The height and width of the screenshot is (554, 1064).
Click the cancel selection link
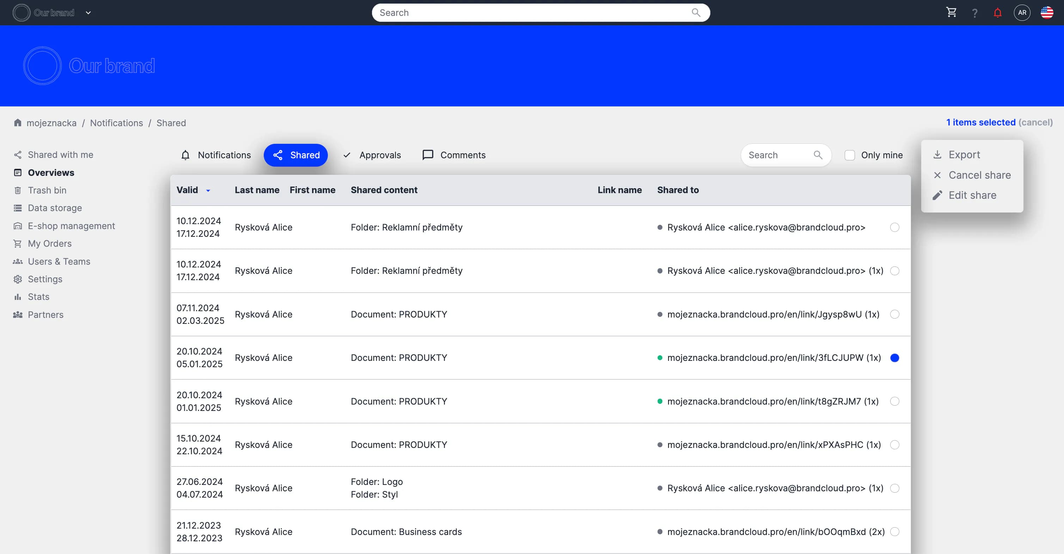click(x=1035, y=123)
